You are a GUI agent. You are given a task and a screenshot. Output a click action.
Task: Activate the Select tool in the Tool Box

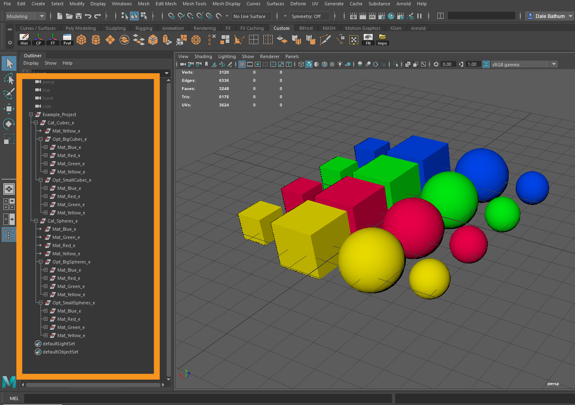click(9, 63)
